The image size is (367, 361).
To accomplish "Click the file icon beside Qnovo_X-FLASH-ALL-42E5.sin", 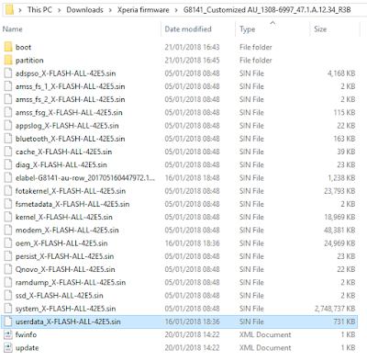I will 8,269.
